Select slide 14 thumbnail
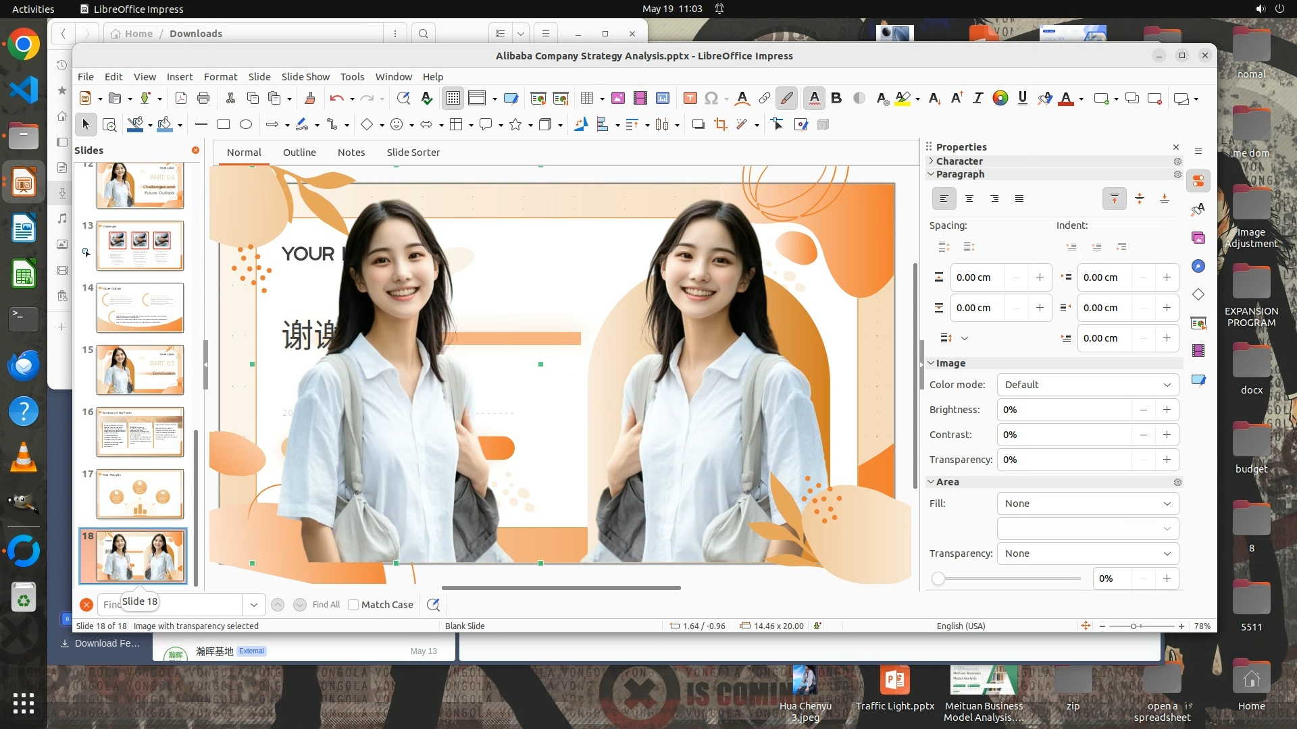This screenshot has width=1297, height=729. [x=140, y=308]
